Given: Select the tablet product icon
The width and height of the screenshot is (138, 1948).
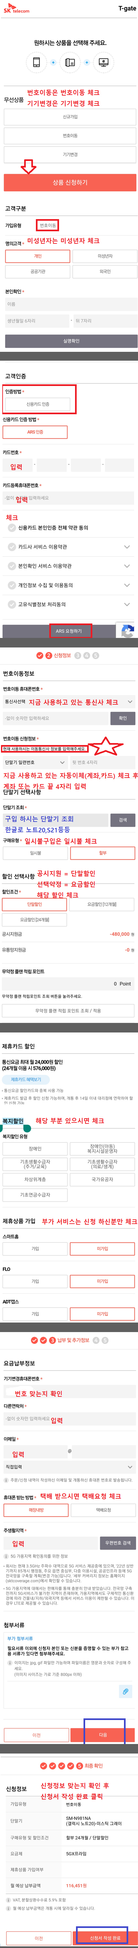Looking at the screenshot, I should tap(70, 62).
